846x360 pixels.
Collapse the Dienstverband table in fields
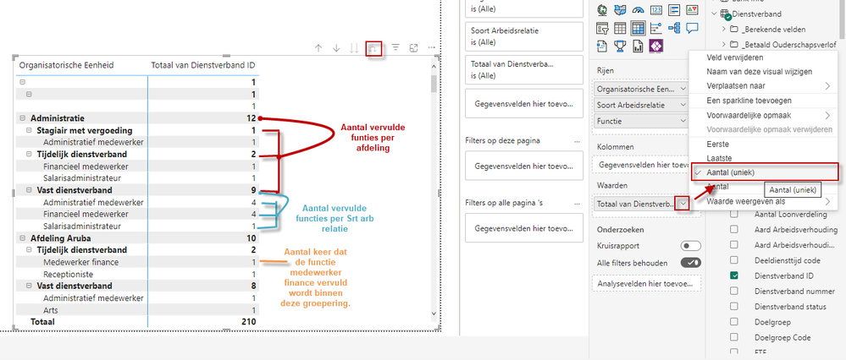click(714, 14)
